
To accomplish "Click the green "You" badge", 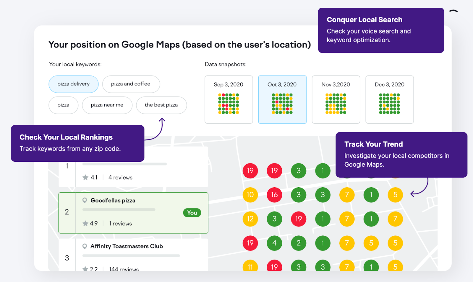I will [x=192, y=213].
